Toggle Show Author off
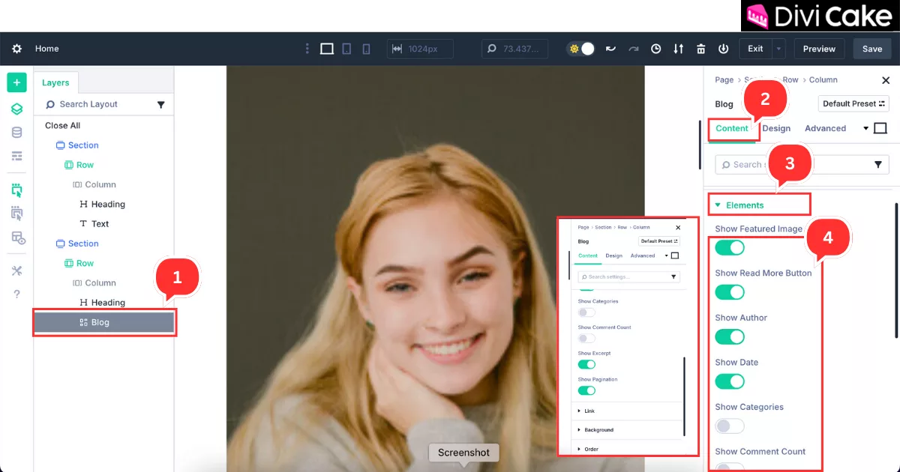This screenshot has height=472, width=900. (x=730, y=336)
